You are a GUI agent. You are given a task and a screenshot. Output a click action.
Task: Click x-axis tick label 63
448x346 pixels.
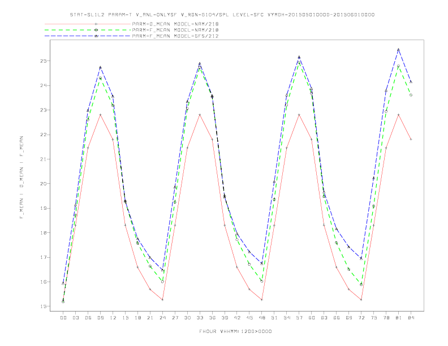(324, 318)
